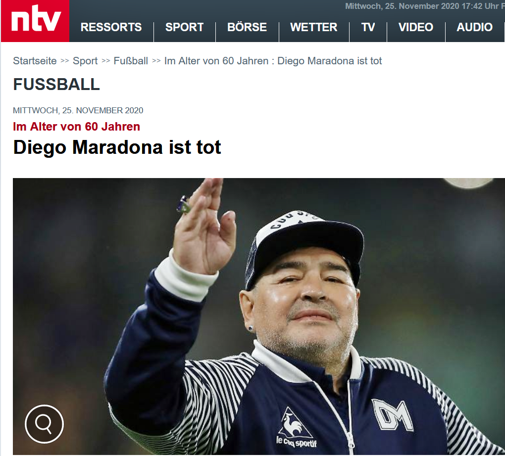Open the AUDIO section

(475, 27)
